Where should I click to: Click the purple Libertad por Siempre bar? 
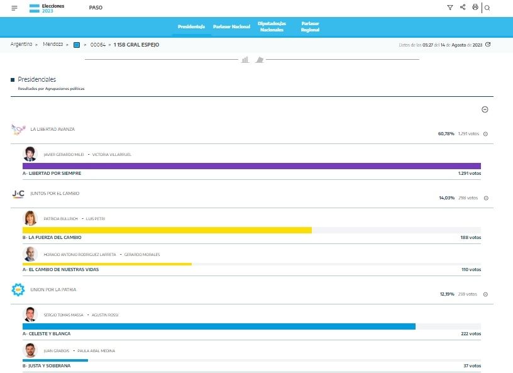(x=251, y=166)
